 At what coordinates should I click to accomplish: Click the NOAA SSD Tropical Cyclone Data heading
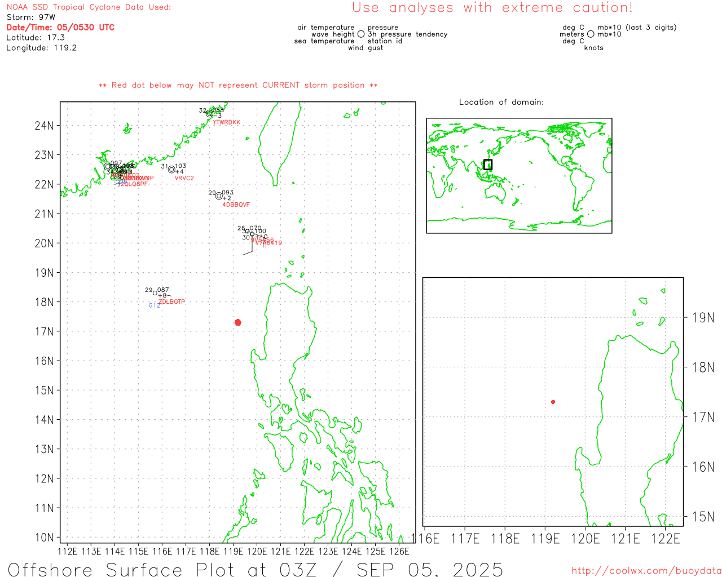tap(89, 7)
